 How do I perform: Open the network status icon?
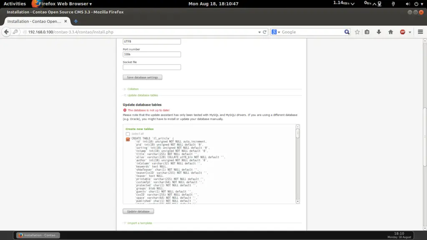click(379, 4)
